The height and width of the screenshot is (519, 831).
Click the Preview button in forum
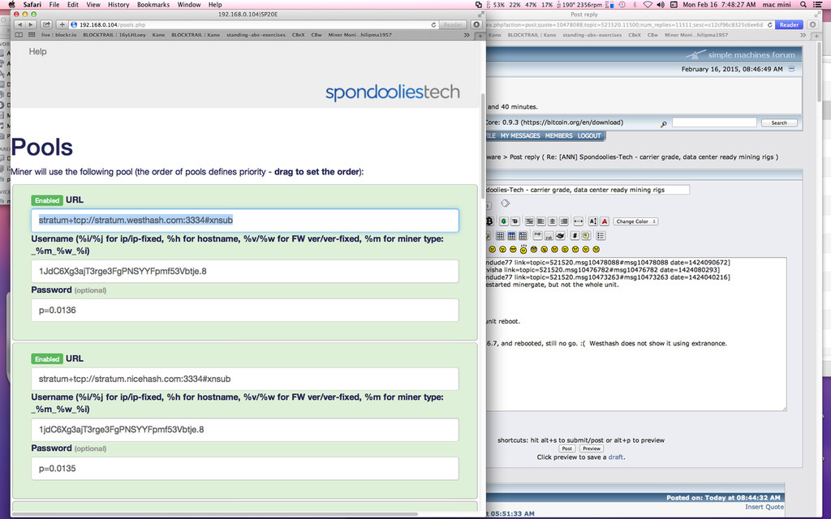point(592,448)
